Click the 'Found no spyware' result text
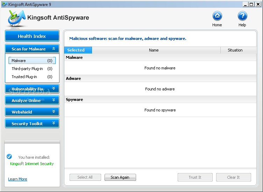Viewport: 263px width, 192px height. (x=160, y=110)
